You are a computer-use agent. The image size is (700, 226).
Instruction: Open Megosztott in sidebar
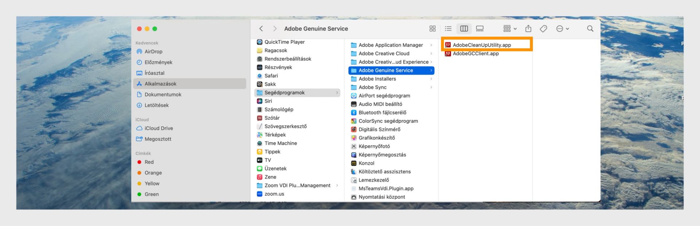tap(190, 139)
